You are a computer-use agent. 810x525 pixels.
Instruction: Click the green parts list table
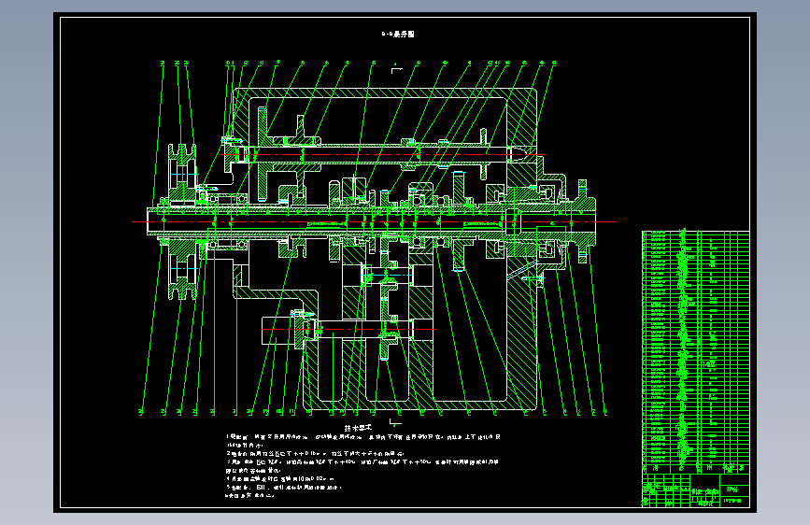pos(695,351)
